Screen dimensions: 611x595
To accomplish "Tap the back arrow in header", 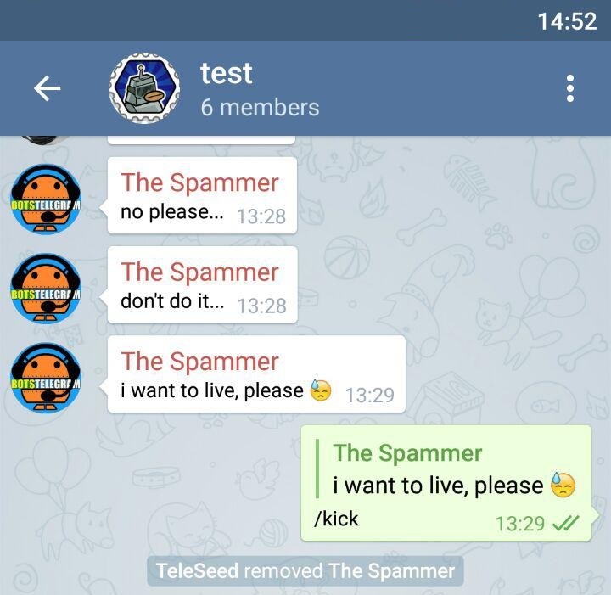I will 48,88.
